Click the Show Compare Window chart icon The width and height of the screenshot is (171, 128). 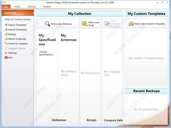coord(107,24)
